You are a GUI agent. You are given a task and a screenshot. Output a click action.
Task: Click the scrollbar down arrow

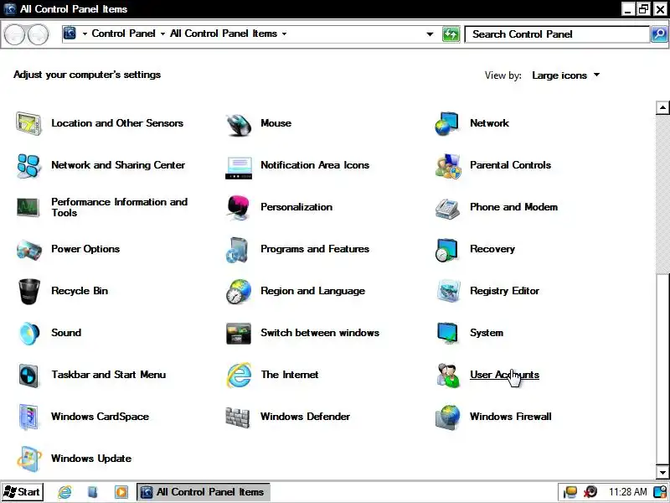[662, 473]
